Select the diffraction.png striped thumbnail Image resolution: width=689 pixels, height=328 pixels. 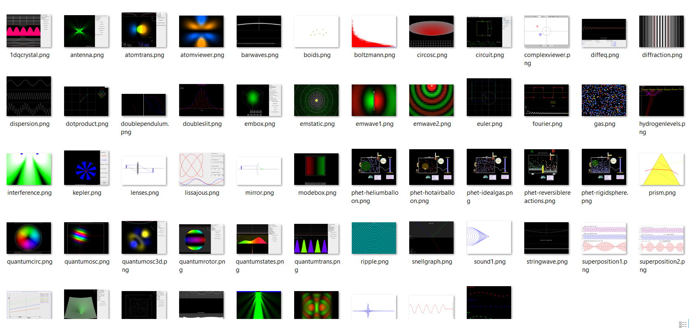(x=661, y=32)
